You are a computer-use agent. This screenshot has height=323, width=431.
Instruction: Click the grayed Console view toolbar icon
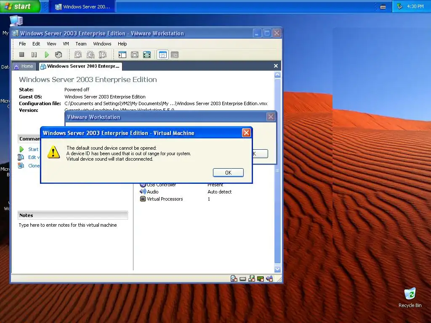(x=175, y=55)
